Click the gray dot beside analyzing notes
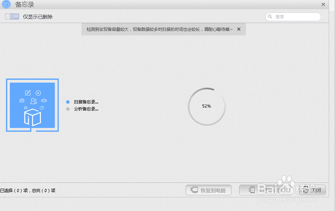 tap(68, 109)
